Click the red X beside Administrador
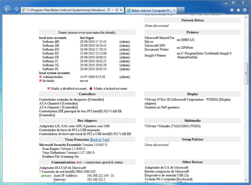Image resolution: width=251 pixels, height=185 pixels. (40, 77)
